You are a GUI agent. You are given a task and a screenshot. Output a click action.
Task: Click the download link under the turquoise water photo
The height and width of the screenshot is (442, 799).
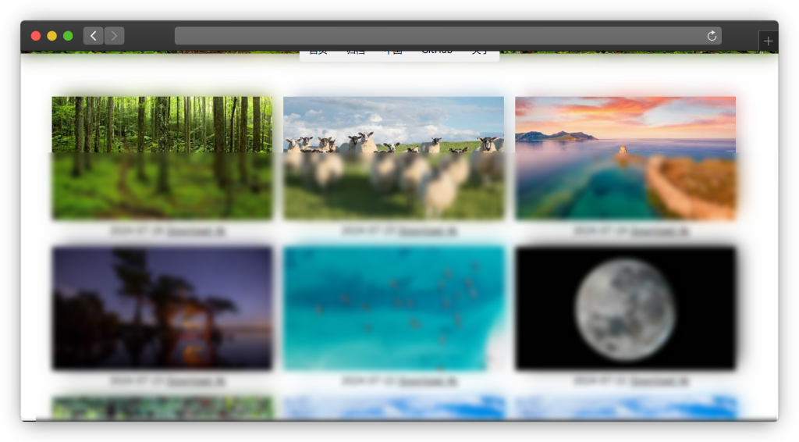[x=428, y=381]
